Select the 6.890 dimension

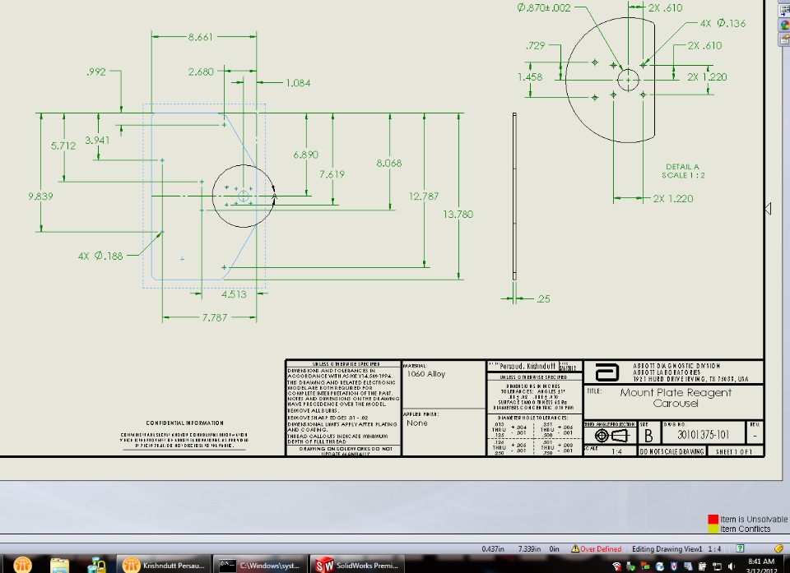pos(306,155)
